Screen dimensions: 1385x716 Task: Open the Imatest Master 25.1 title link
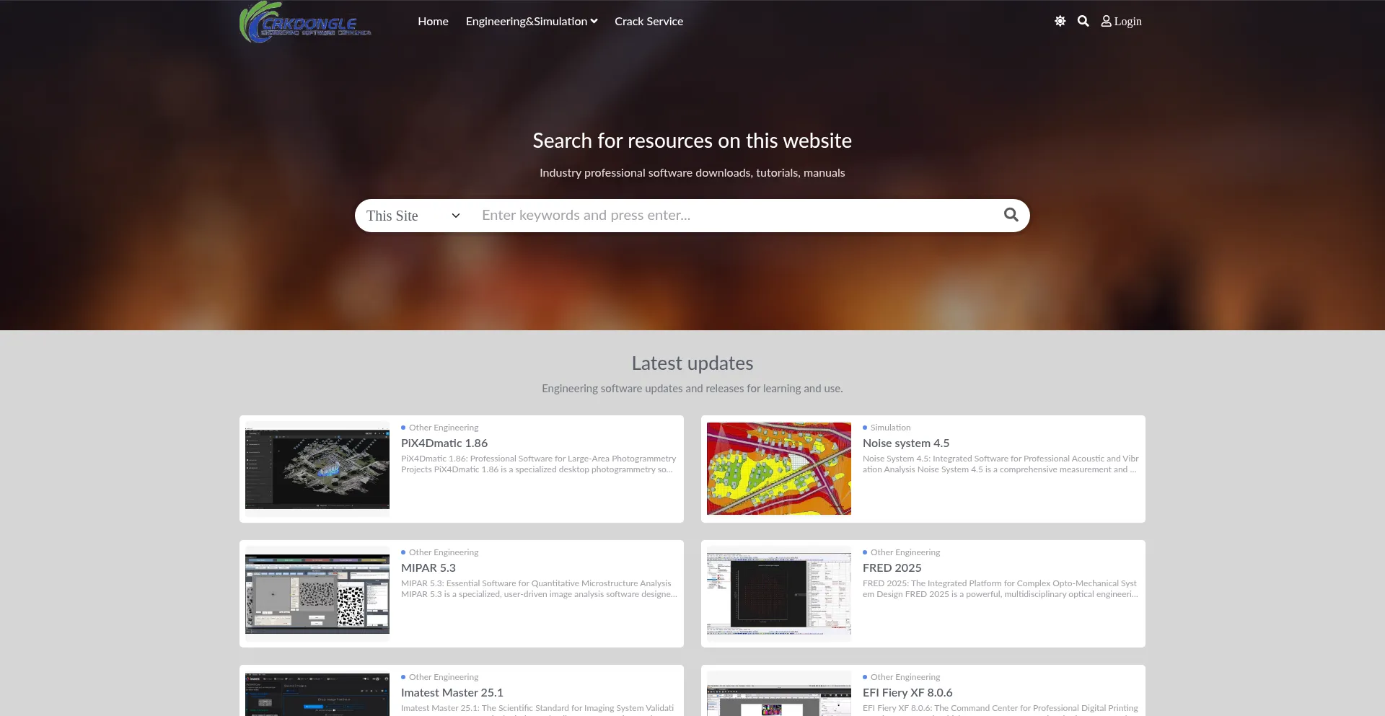point(452,693)
